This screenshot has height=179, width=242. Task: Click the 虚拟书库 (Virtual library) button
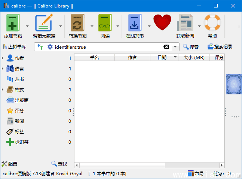pos(14,47)
